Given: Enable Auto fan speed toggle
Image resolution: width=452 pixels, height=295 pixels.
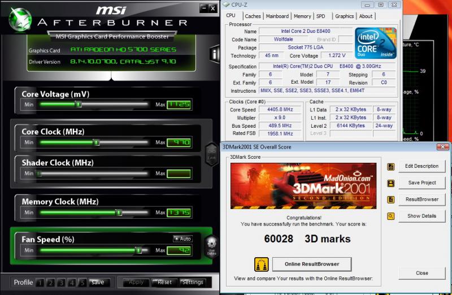Looking at the screenshot, I should [182, 238].
